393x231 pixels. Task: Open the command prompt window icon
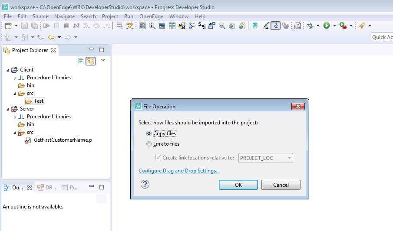pos(162,26)
